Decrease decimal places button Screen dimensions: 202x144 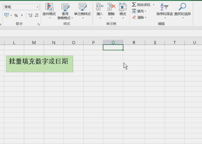[x=36, y=15]
